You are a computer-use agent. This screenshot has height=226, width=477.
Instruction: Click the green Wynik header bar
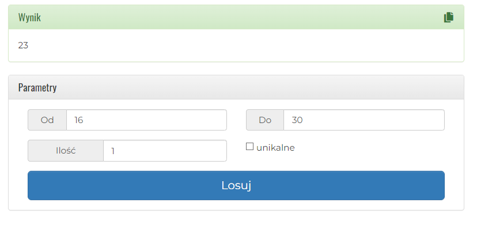(x=236, y=17)
